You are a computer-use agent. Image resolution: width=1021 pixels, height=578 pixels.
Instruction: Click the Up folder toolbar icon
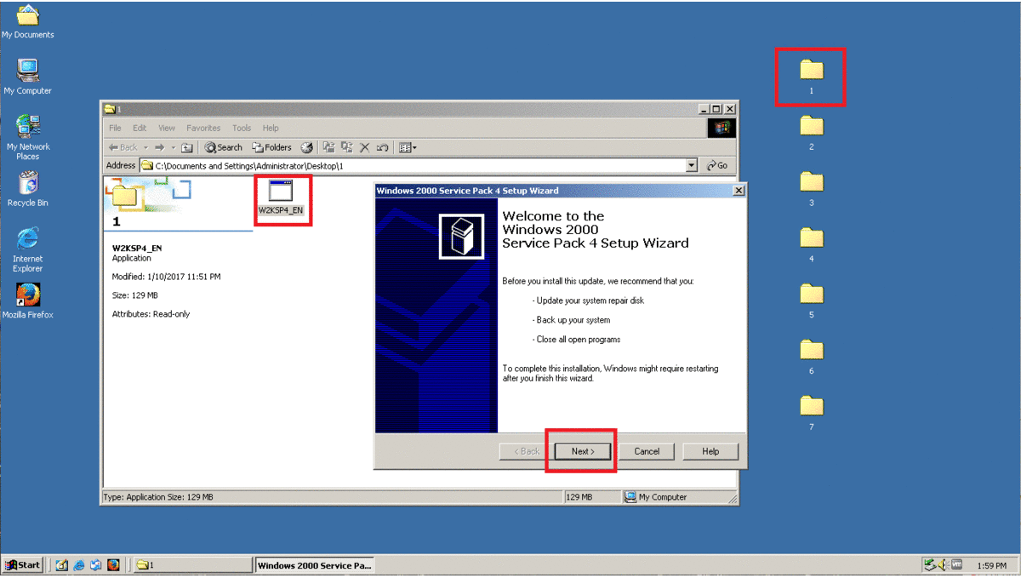pos(187,147)
